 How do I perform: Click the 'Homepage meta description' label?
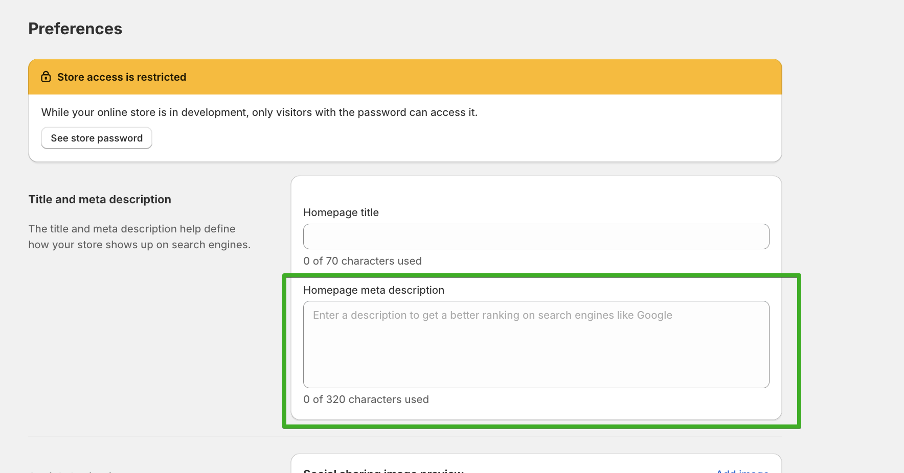coord(374,290)
